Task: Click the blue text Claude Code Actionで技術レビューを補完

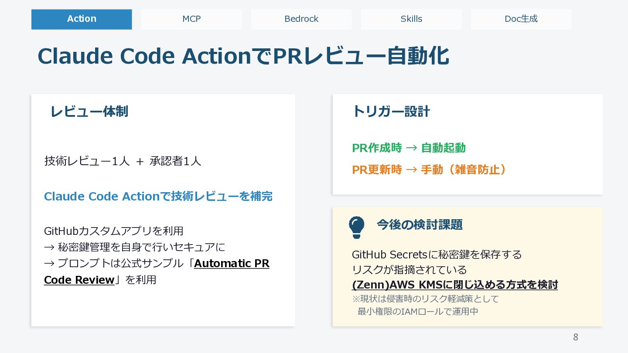Action: (x=158, y=197)
